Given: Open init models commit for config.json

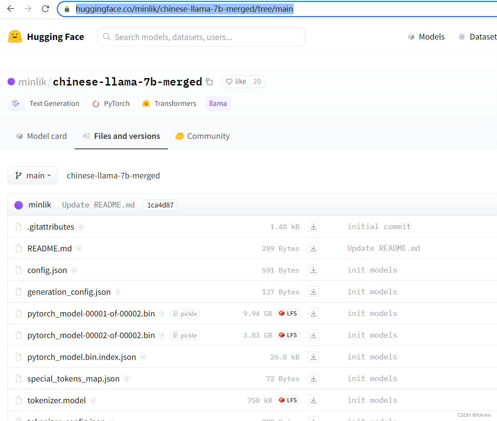Looking at the screenshot, I should (x=372, y=270).
